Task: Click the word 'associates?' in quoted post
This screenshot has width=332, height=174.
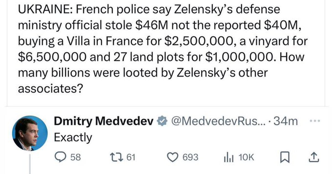Action: click(50, 89)
